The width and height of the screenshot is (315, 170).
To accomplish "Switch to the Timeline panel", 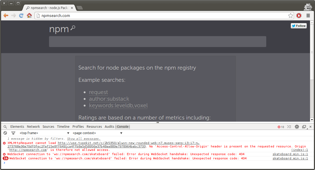I will (x=63, y=126).
